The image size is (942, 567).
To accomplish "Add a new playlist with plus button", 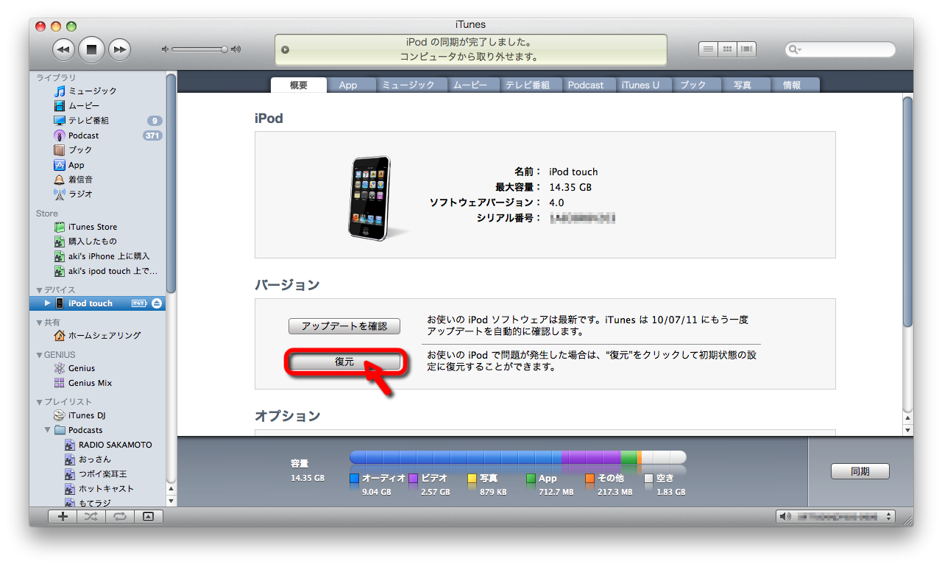I will click(x=63, y=517).
